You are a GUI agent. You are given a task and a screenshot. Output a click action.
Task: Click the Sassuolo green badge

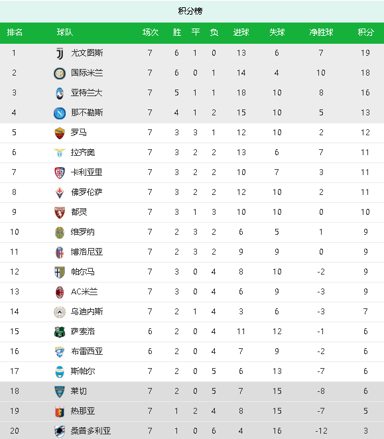pos(60,332)
